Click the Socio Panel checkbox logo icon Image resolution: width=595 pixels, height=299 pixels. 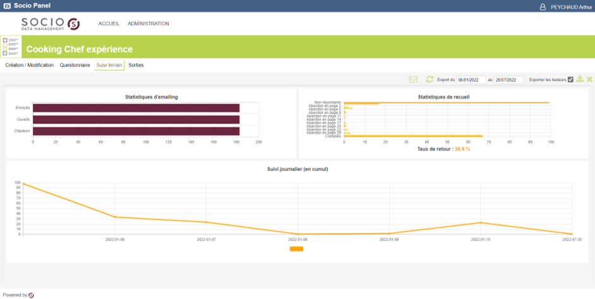tap(7, 6)
